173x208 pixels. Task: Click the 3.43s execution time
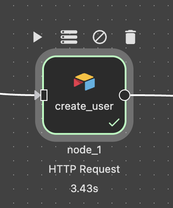84,189
